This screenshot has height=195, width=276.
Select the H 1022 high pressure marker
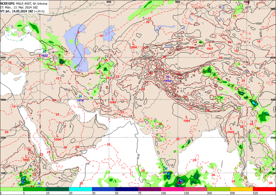44,53
